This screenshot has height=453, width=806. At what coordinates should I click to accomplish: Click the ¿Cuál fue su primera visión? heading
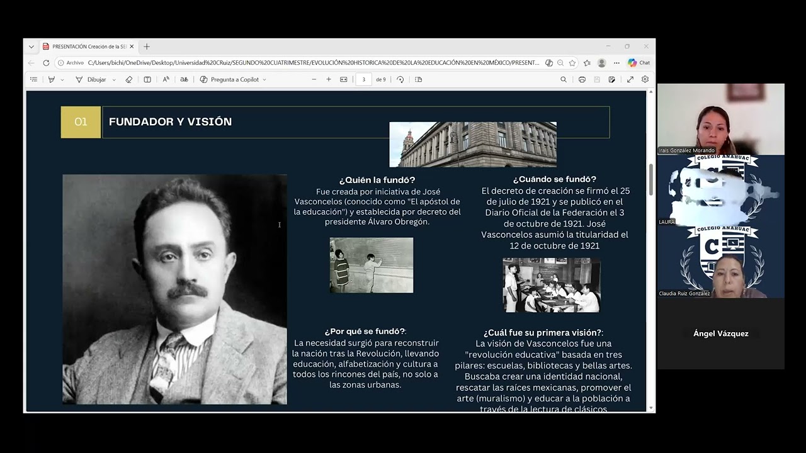pyautogui.click(x=543, y=332)
